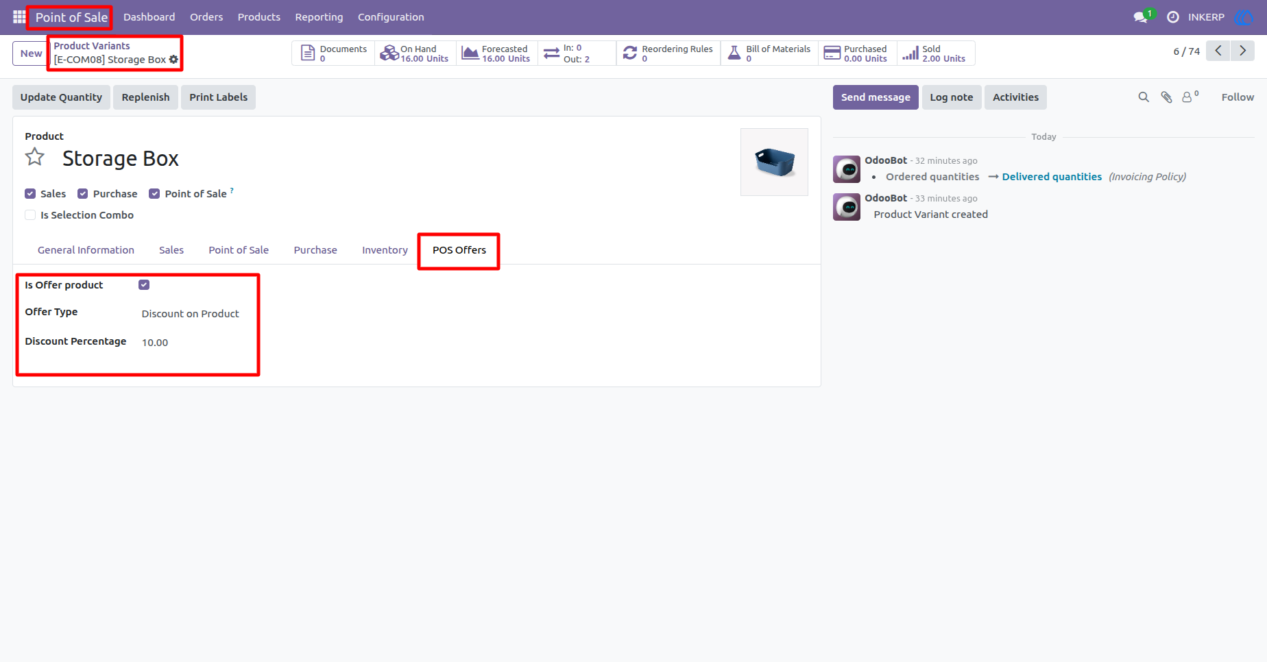Follow this product record
The image size is (1267, 662).
pyautogui.click(x=1238, y=97)
